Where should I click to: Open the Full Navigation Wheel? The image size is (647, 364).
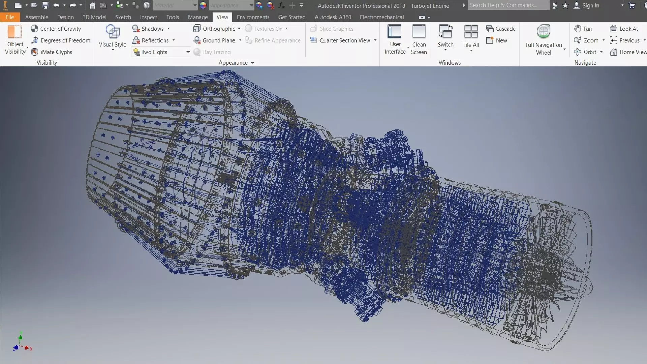pos(543,32)
